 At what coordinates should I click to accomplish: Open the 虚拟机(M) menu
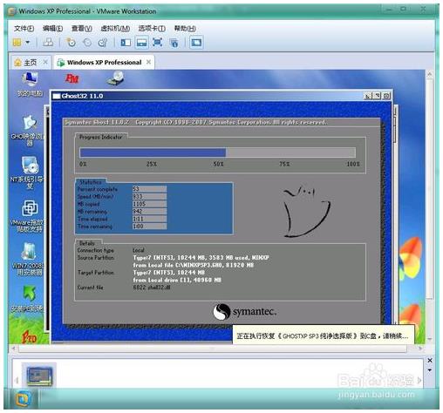pyautogui.click(x=115, y=28)
